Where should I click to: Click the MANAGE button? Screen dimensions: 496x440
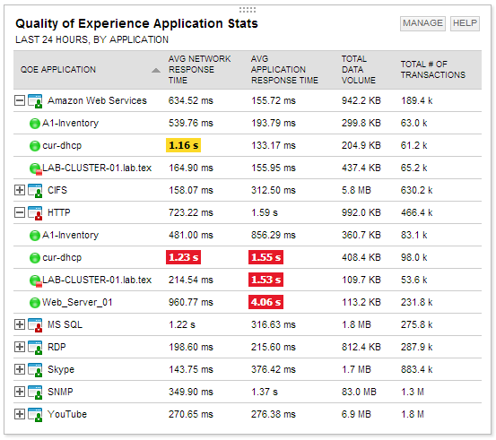pos(422,23)
